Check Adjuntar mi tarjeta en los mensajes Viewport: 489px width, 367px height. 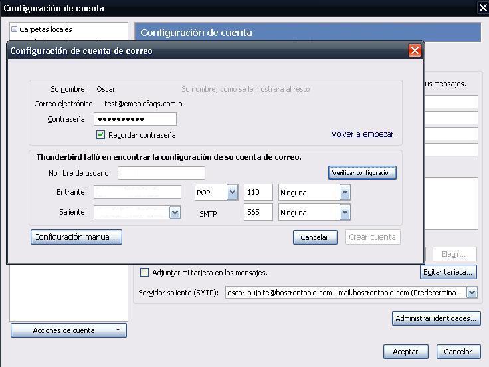(x=144, y=273)
